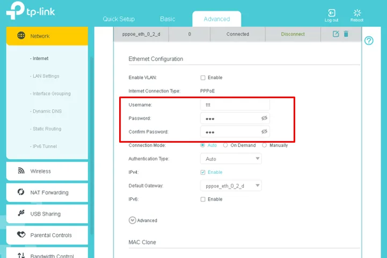Select Manually connection mode
The image size is (387, 258).
[x=264, y=145]
